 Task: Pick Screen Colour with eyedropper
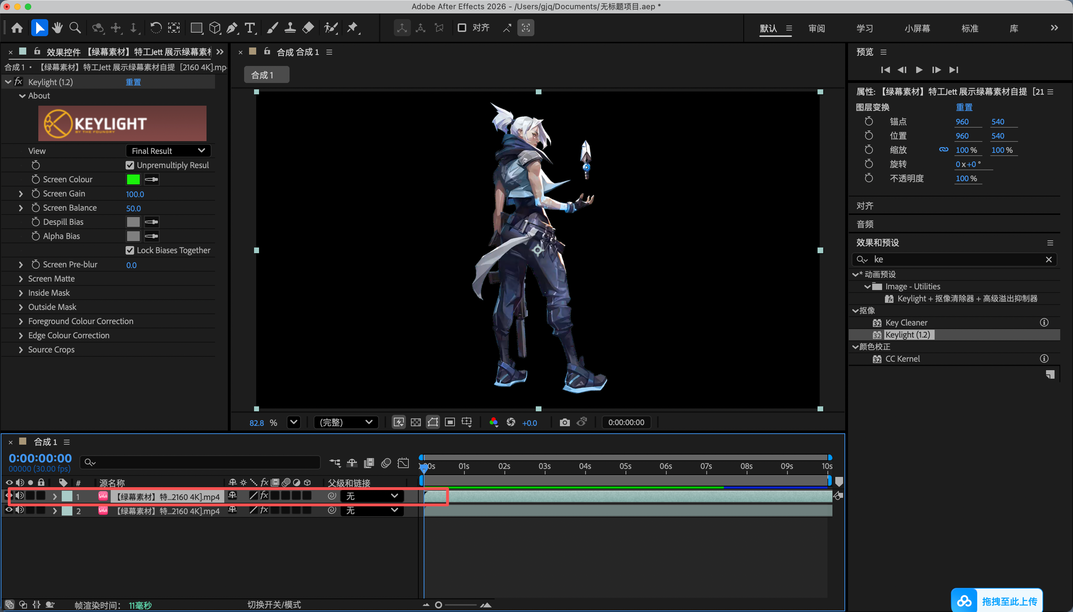[152, 179]
